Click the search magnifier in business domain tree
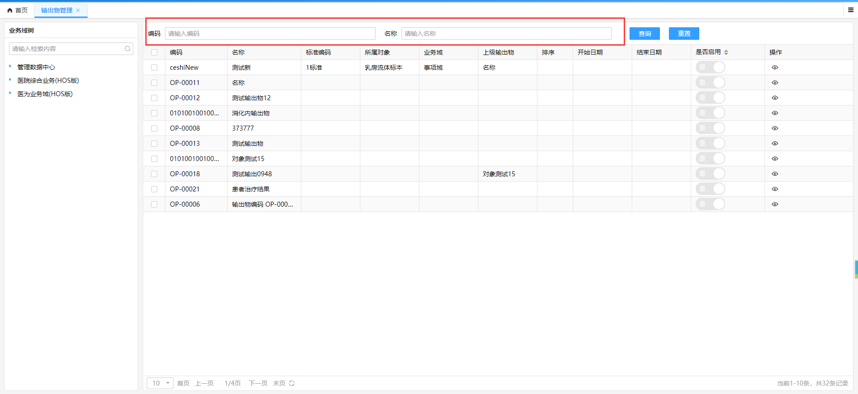This screenshot has width=858, height=394. pyautogui.click(x=127, y=49)
